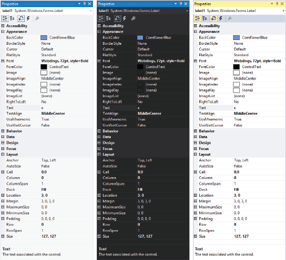Select Cursor Default value in right panel
Viewport: 286px width, 260px height.
click(240, 49)
